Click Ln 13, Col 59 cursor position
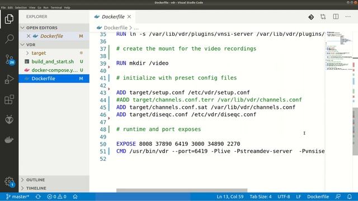This screenshot has width=358, height=201. 230,197
